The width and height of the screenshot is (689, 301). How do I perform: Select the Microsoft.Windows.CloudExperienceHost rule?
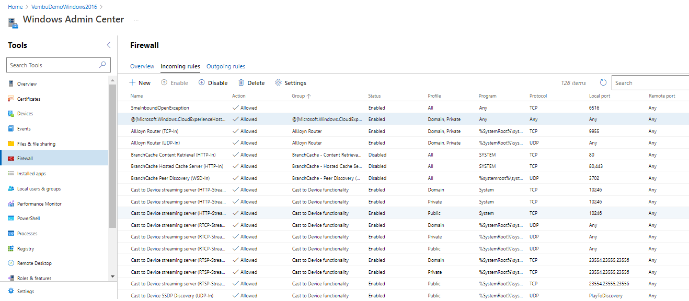tap(403, 119)
